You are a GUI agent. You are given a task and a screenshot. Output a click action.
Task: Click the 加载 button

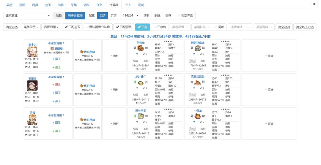[59, 15]
